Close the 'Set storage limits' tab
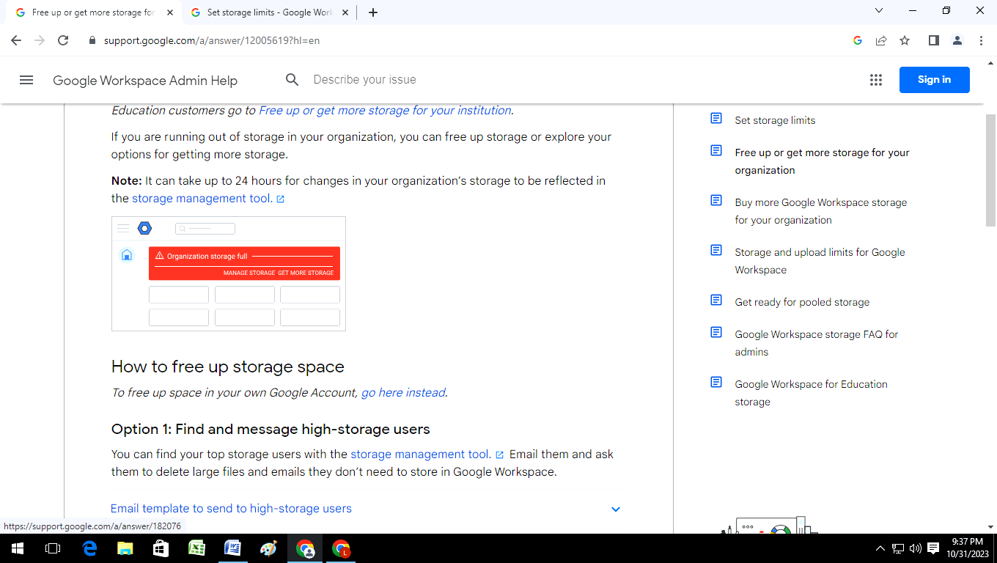Screen dimensions: 997x563 (345, 12)
